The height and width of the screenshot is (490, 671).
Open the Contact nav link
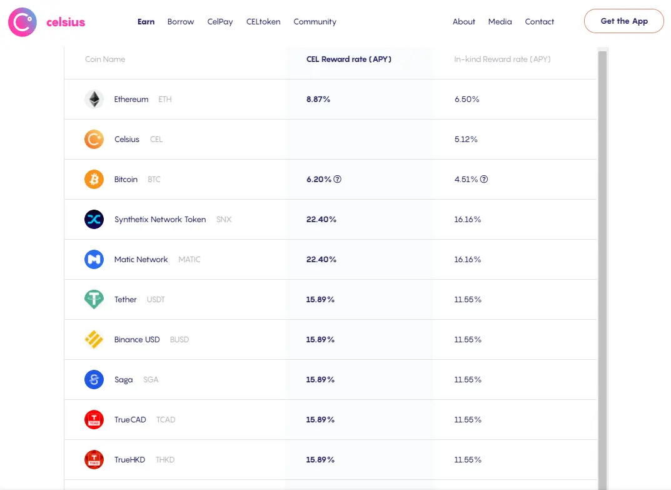(x=539, y=21)
